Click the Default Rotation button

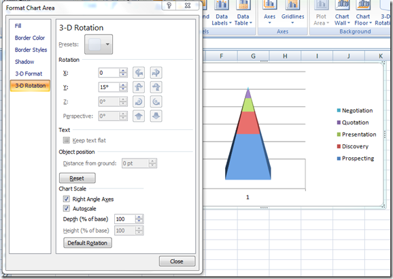click(x=88, y=243)
